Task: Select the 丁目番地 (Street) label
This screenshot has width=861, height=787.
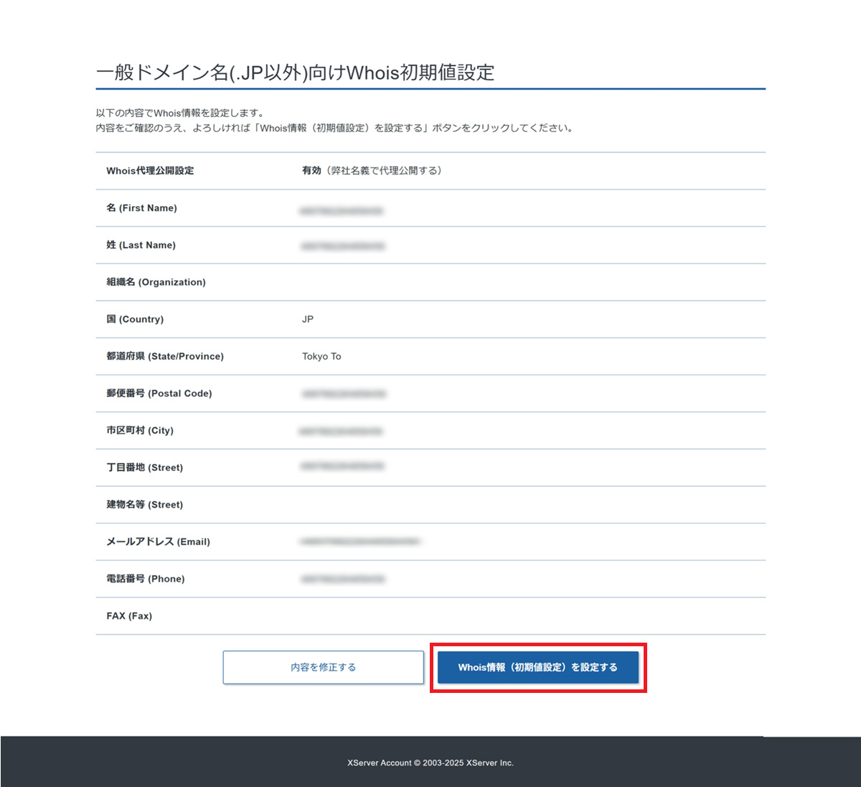Action: click(x=144, y=467)
